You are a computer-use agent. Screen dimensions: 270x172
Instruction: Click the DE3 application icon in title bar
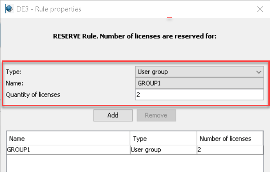[9, 9]
